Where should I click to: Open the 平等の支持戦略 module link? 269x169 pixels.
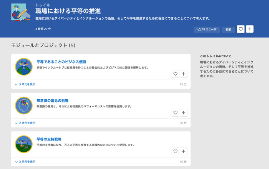[x=49, y=139]
